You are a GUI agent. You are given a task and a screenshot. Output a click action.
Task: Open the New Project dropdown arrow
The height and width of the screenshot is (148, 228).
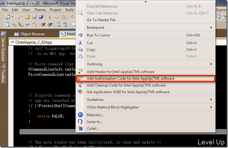pyautogui.click(x=12, y=17)
